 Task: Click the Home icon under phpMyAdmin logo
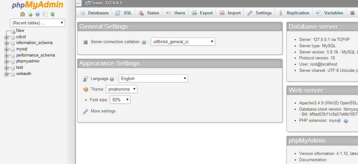pyautogui.click(x=22, y=14)
